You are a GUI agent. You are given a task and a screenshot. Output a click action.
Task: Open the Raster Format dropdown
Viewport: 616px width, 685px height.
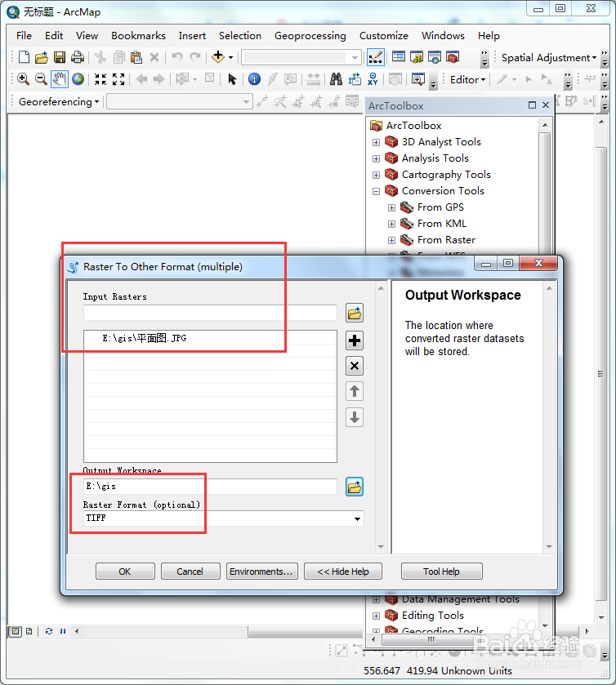click(x=357, y=519)
